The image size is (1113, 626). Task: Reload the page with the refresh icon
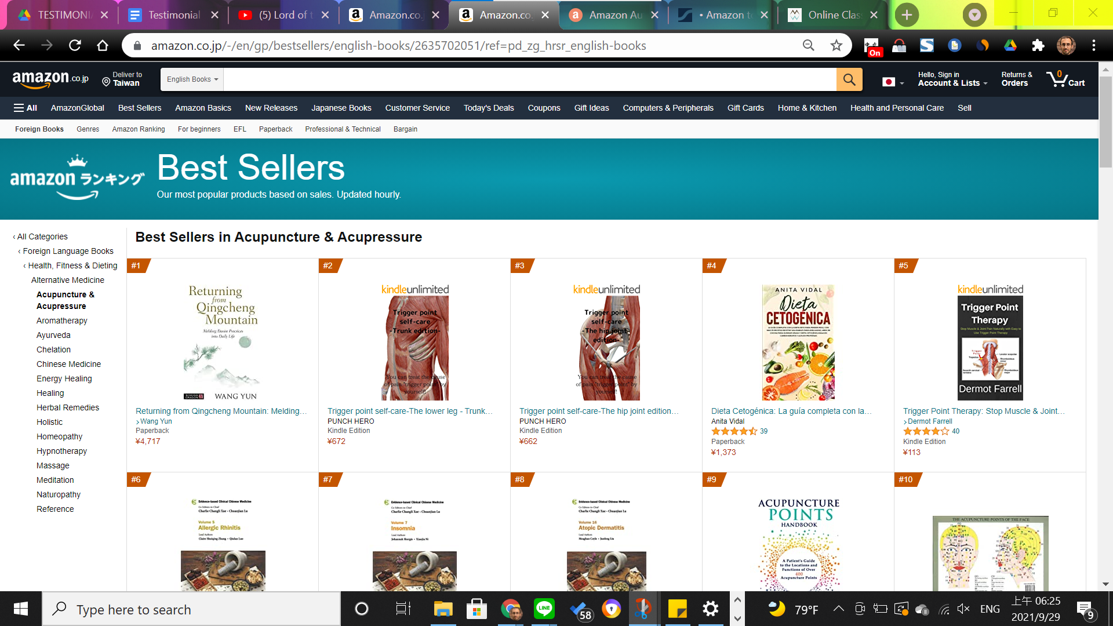click(75, 45)
